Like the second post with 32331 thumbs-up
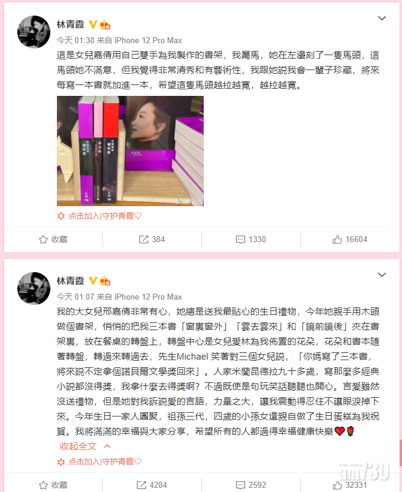 tap(337, 485)
